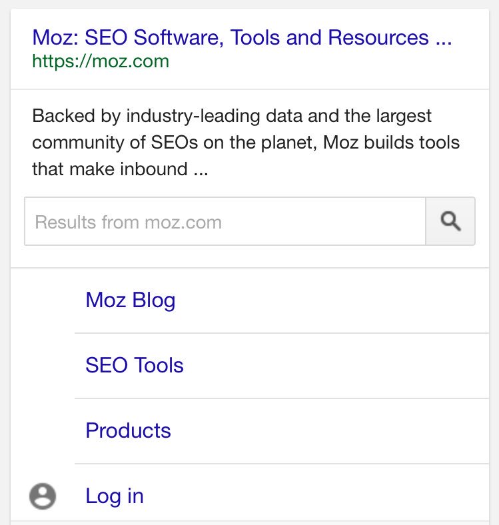Go to the SEO Tools sitelink
Image resolution: width=499 pixels, height=525 pixels.
[x=135, y=366]
